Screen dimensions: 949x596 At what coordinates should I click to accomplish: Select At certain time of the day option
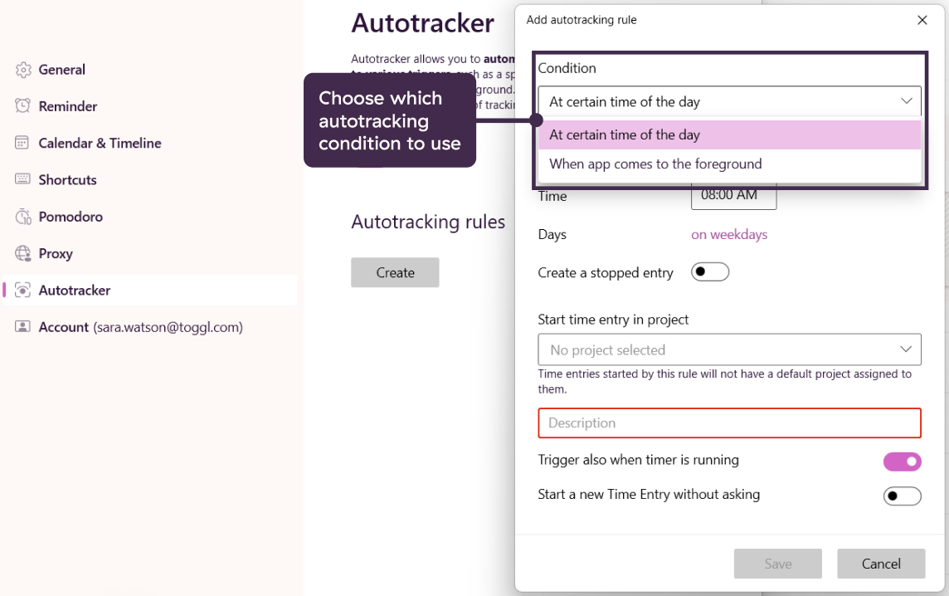(625, 135)
